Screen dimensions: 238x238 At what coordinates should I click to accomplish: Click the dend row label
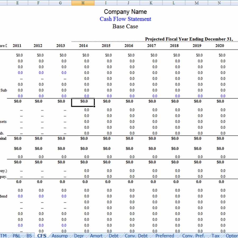pos(3,196)
